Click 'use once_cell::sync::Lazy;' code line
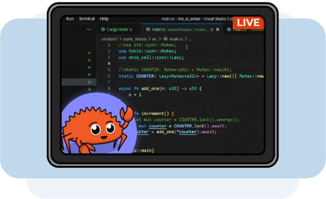326x199 pixels. click(x=151, y=57)
